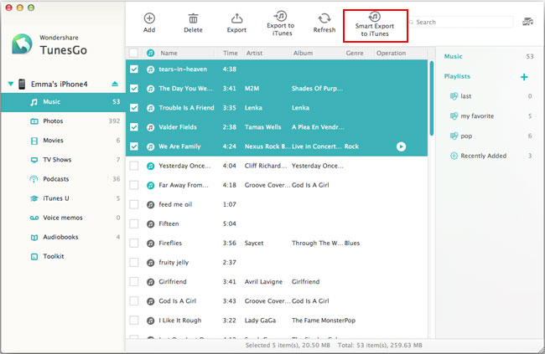
Task: Click artist Avril Lavigne cell
Action: [263, 282]
